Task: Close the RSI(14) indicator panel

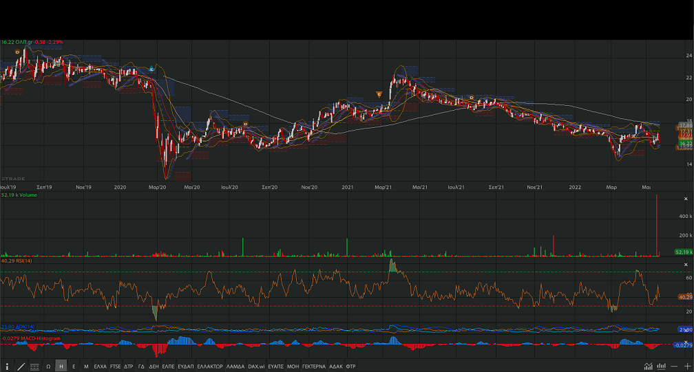Action: click(x=686, y=265)
